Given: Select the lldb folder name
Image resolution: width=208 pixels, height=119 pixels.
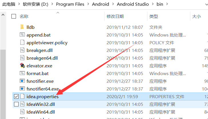Looking at the screenshot, I should [x=31, y=27].
